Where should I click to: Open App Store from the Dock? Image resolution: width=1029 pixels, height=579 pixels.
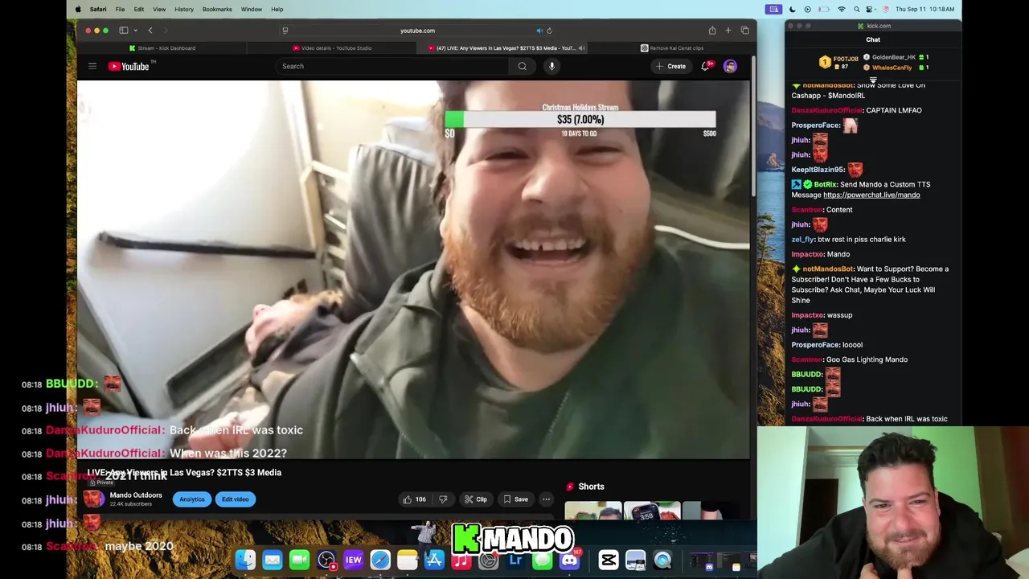434,560
